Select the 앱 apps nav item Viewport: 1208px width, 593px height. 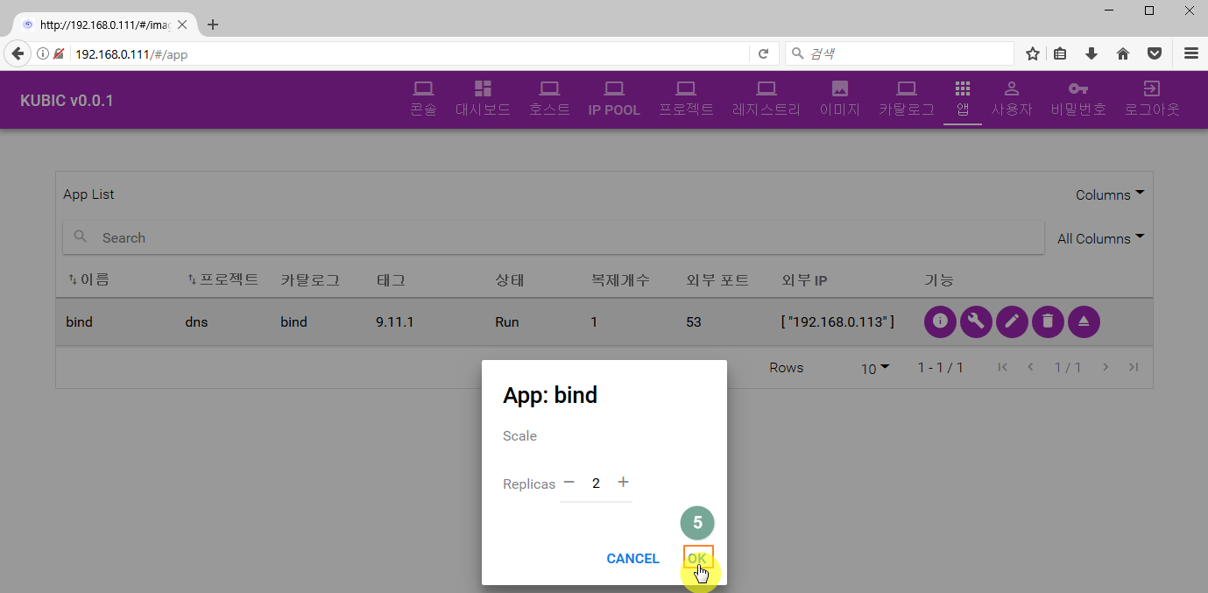point(963,99)
